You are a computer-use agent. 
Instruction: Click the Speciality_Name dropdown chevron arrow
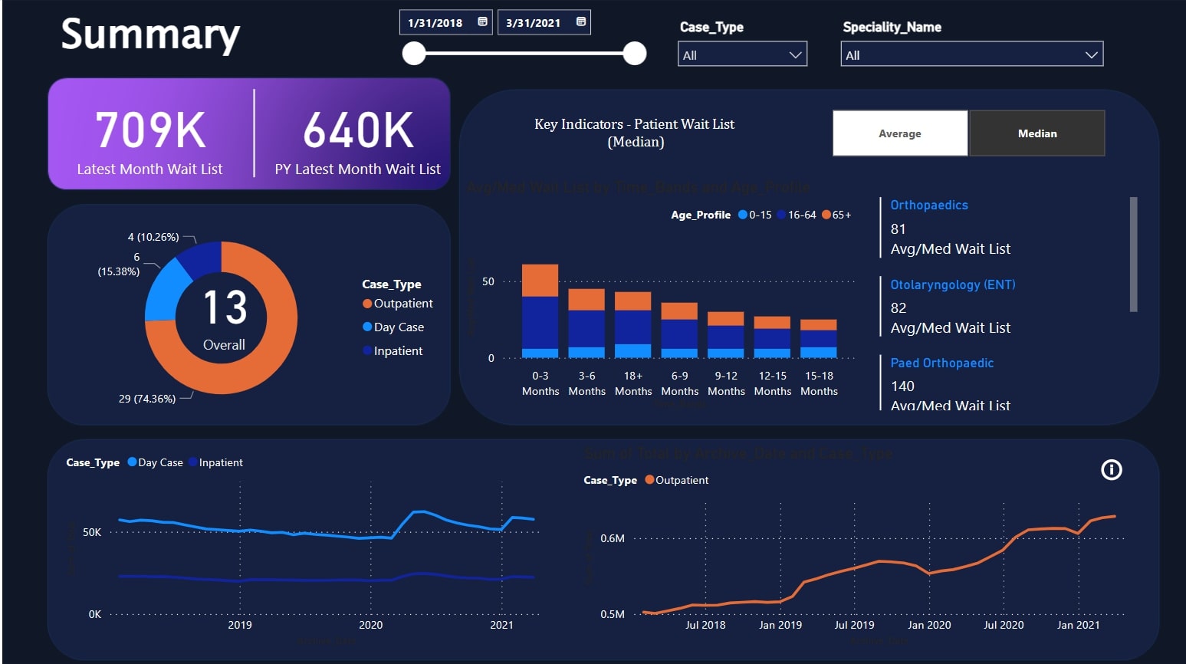pyautogui.click(x=1091, y=54)
